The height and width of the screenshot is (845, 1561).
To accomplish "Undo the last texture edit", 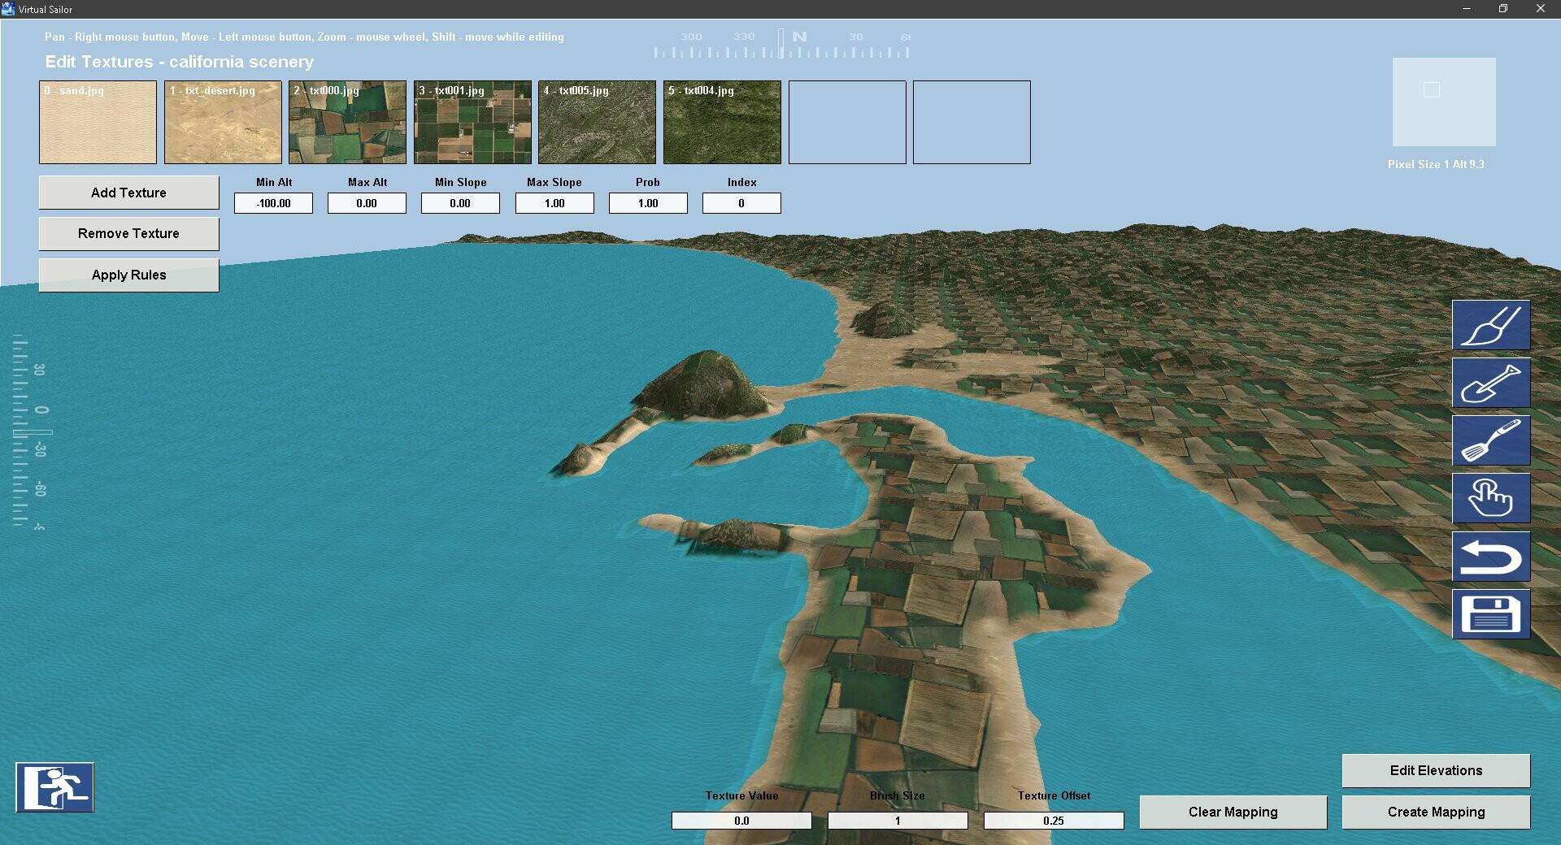I will pyautogui.click(x=1492, y=557).
